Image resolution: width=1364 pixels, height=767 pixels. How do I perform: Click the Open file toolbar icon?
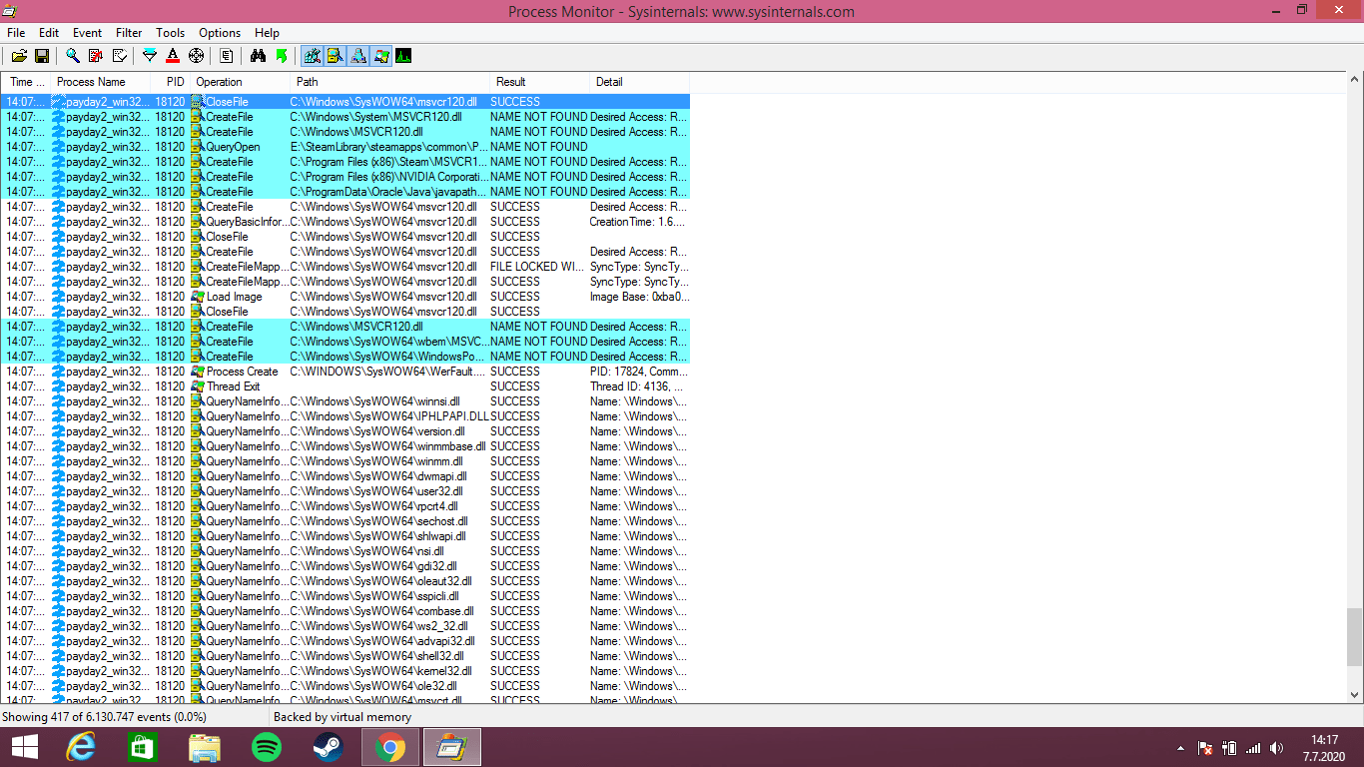tap(19, 56)
